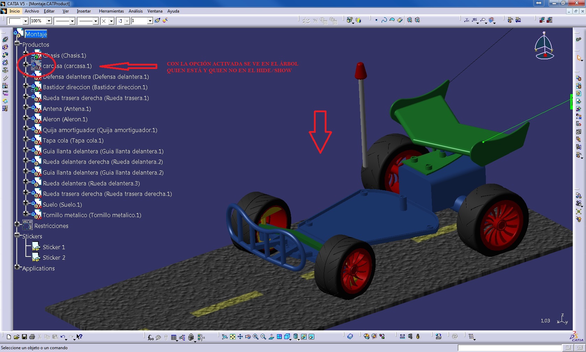Screen dimensions: 586x352
Task: Open the Formula f(x) tool
Action: (x=150, y=337)
